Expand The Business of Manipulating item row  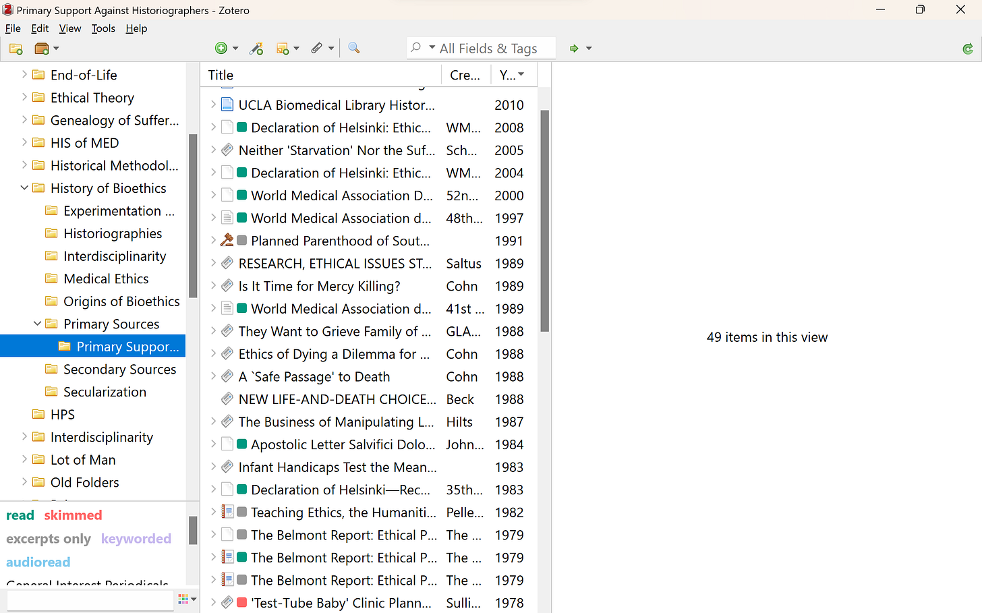click(x=213, y=422)
